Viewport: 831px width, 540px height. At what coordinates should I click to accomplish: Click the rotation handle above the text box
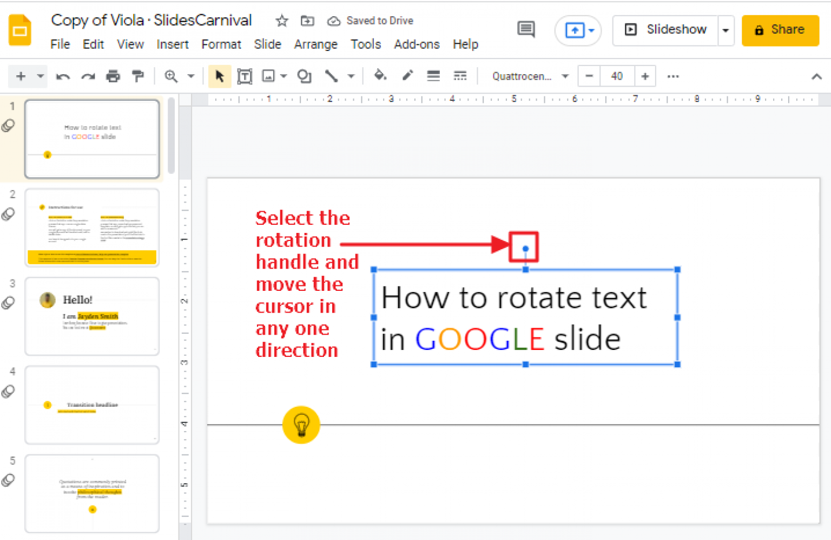click(x=525, y=249)
